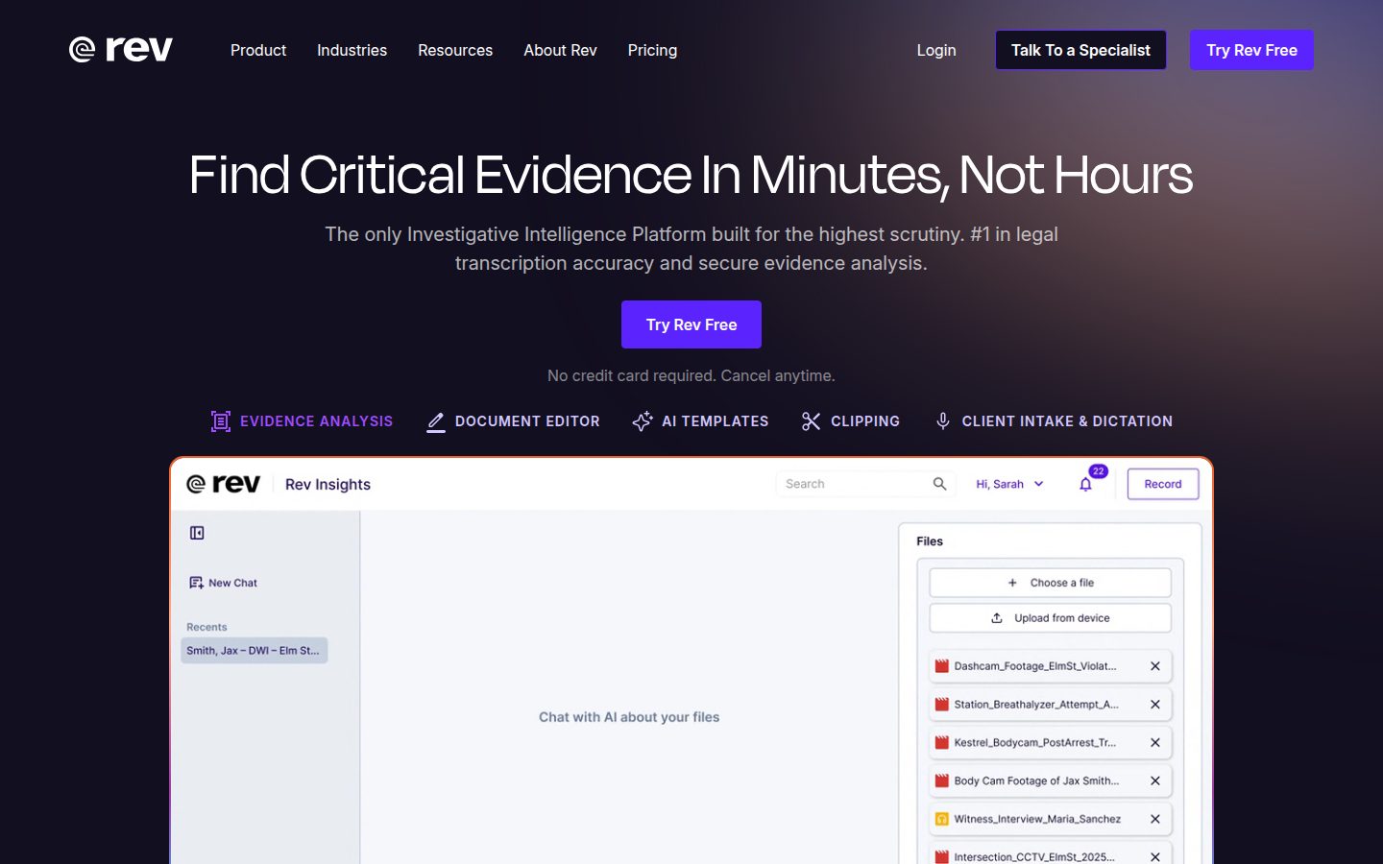Viewport: 1383px width, 864px height.
Task: Click the Try Rev Free hero button
Action: pos(691,324)
